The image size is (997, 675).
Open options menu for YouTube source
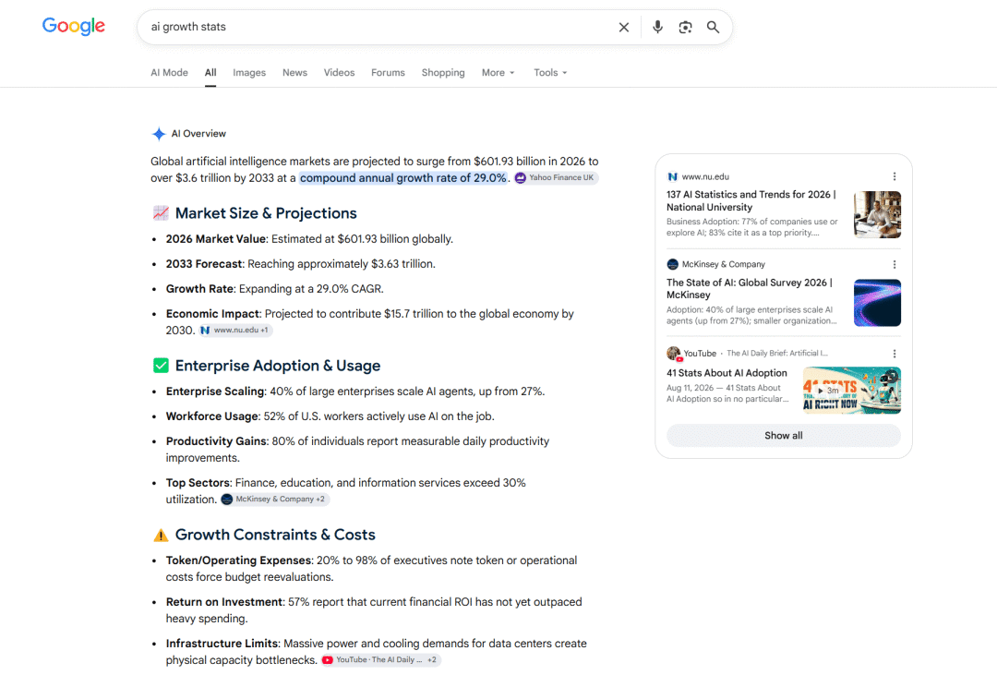(894, 353)
